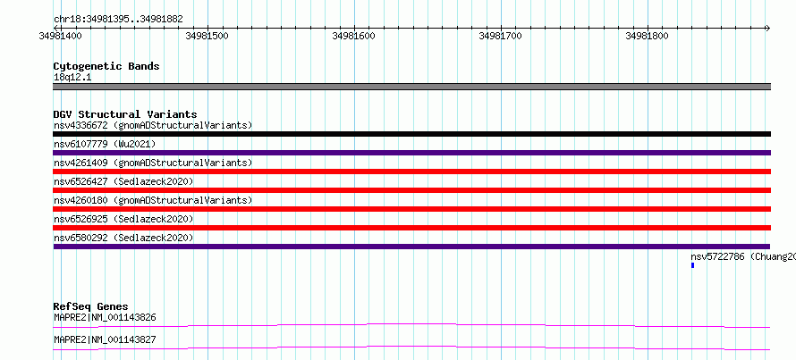This screenshot has width=796, height=360.
Task: Click the arrowhead at the ruler's end
Action: [767, 28]
